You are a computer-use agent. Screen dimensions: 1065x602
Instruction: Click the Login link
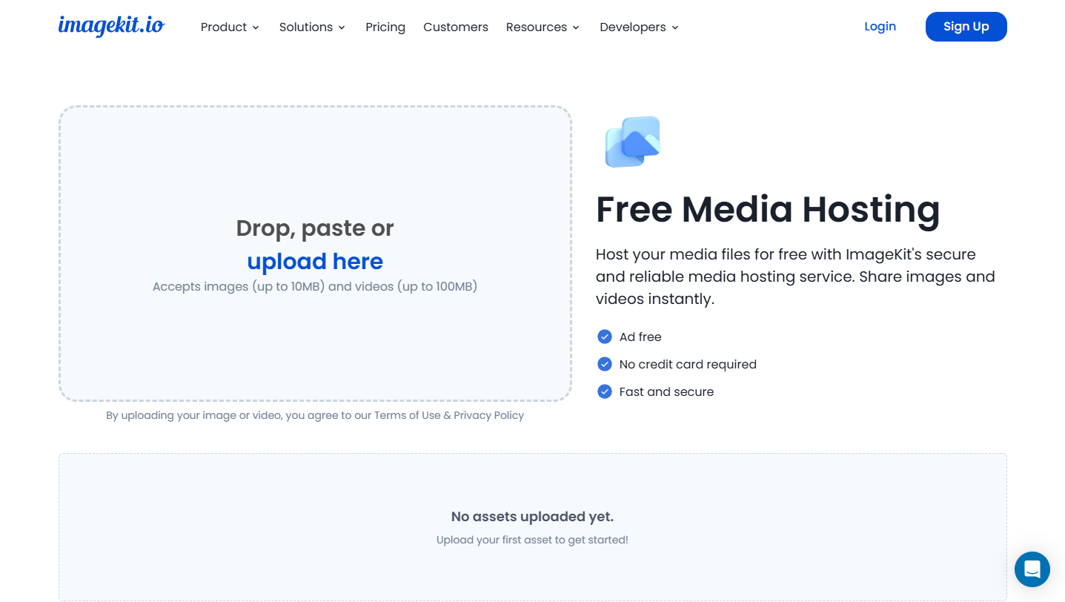880,27
